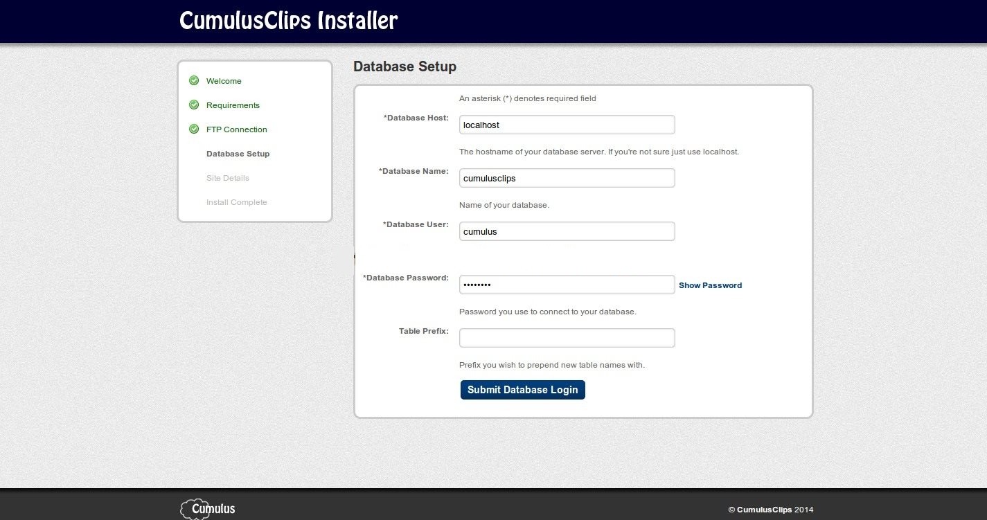The width and height of the screenshot is (987, 520).
Task: Click into the Database Name field
Action: click(x=567, y=178)
